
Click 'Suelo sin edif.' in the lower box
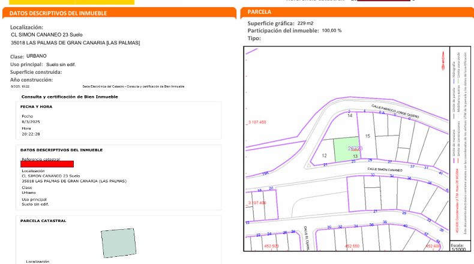(35, 205)
